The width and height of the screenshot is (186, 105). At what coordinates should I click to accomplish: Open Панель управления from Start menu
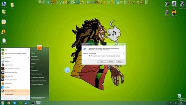pos(37,74)
